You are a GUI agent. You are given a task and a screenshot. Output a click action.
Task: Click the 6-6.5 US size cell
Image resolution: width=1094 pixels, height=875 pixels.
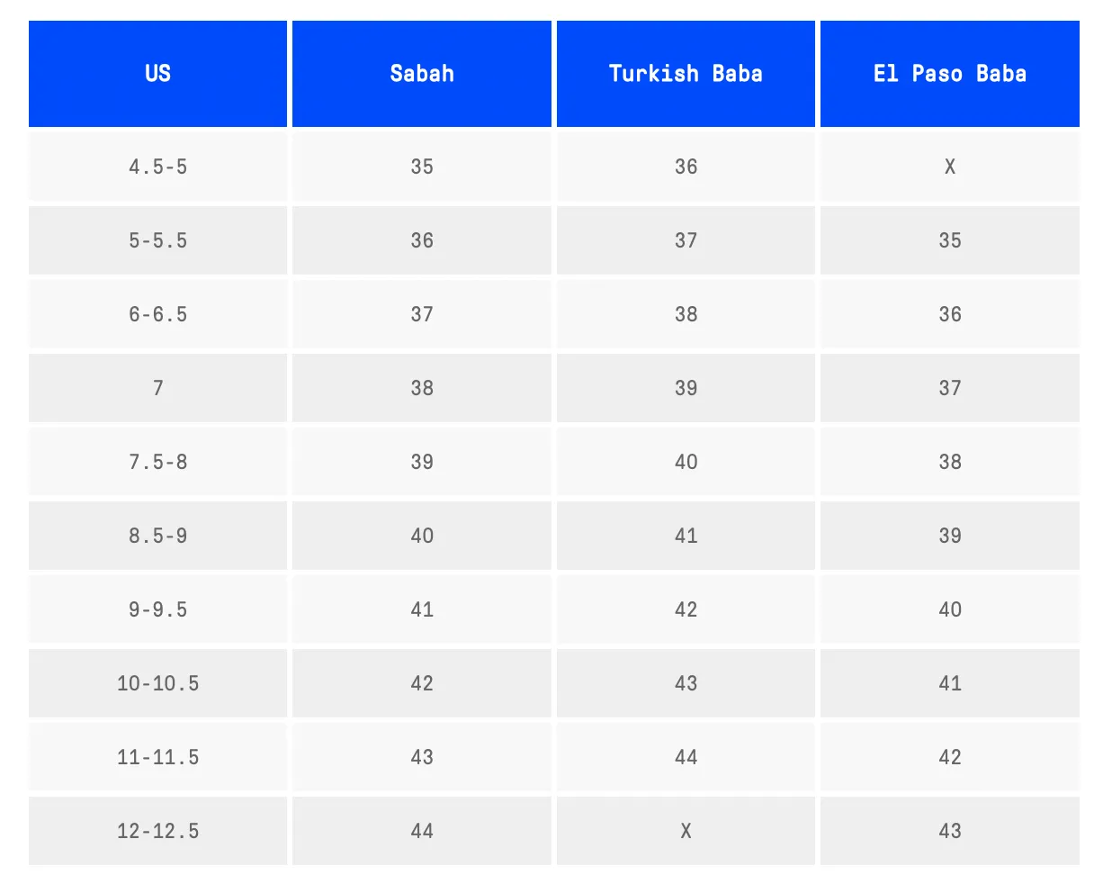point(157,314)
